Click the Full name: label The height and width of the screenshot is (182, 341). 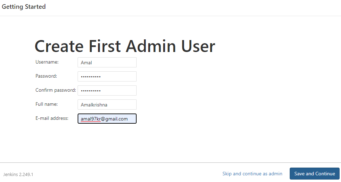47,104
